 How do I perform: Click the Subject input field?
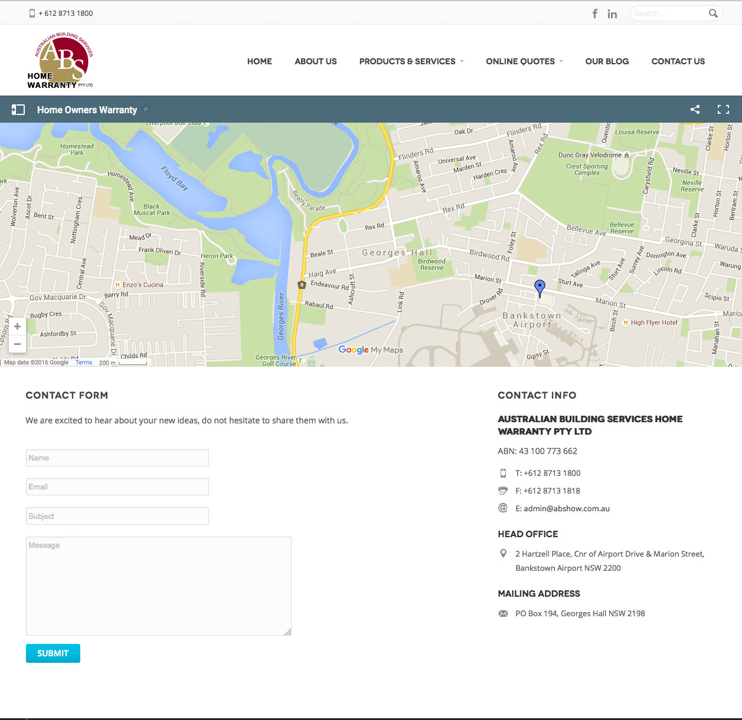point(117,516)
